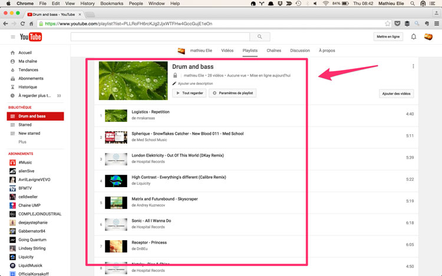Switch to the À propos tab
Screen dimensions: 442x276
tap(326, 51)
